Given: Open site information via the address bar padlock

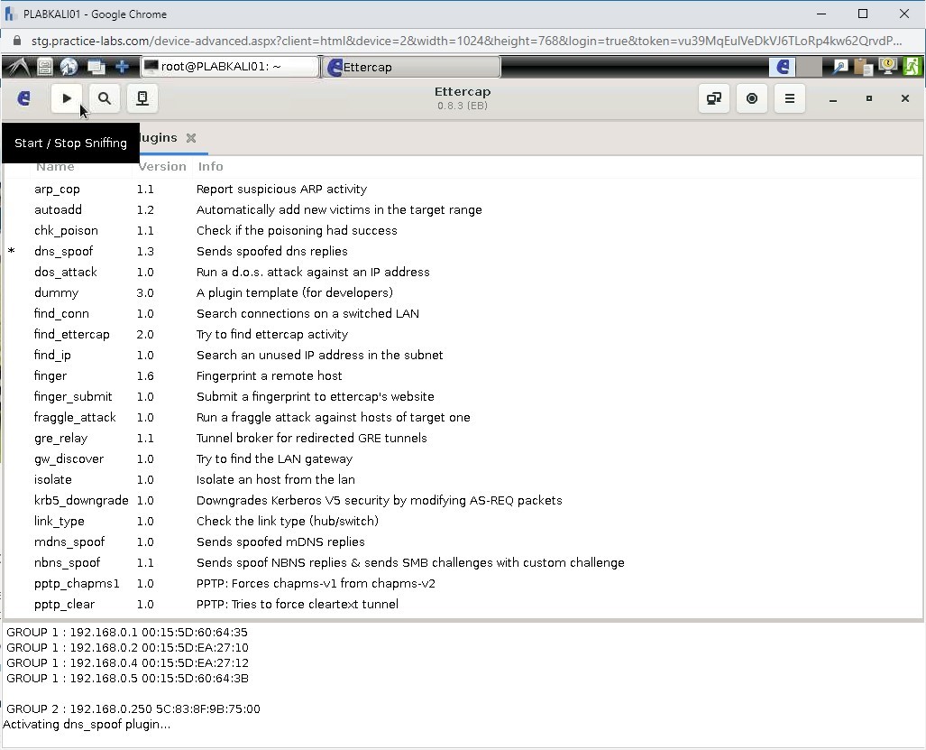Looking at the screenshot, I should click(18, 41).
